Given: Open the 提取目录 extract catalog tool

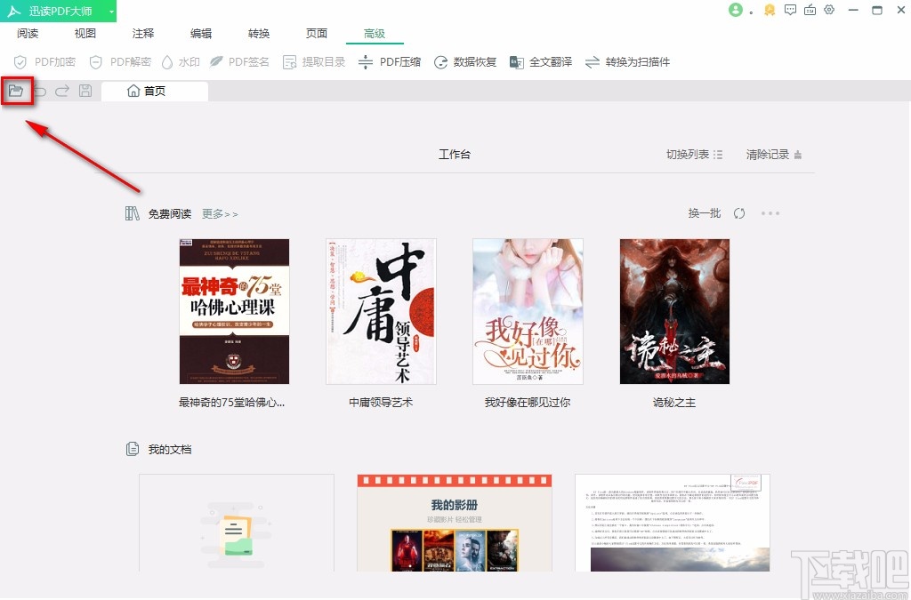Looking at the screenshot, I should [313, 62].
